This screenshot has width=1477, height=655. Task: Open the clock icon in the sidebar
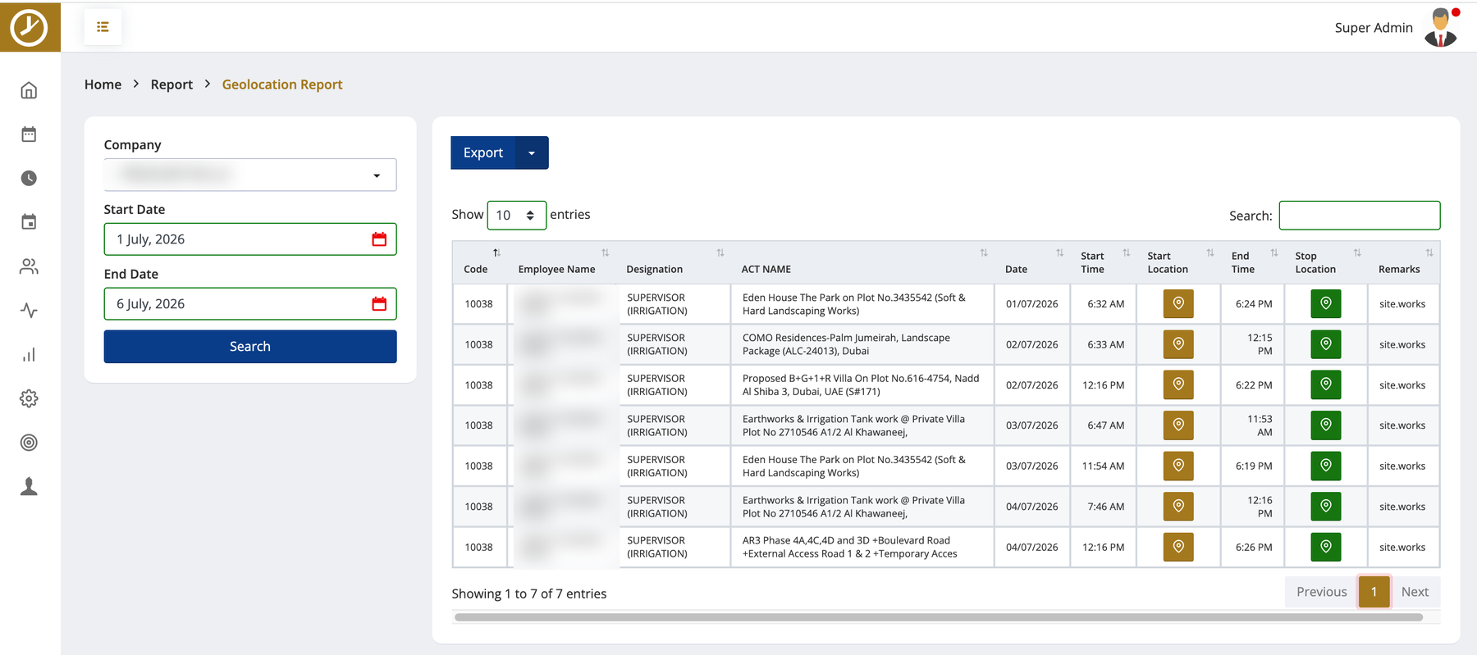29,178
